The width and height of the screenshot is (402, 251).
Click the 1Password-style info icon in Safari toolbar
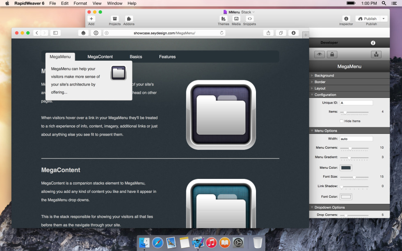point(96,33)
